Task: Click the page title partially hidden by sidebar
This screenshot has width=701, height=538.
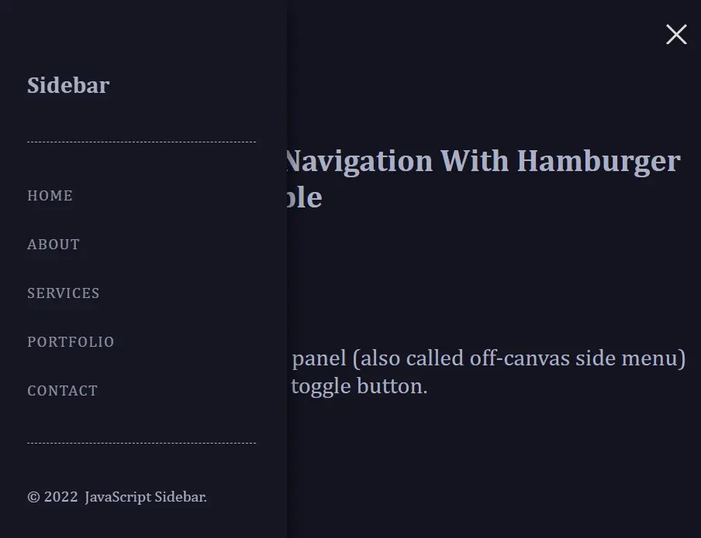Action: [481, 178]
